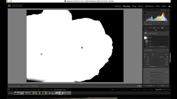Click the Create New Mask plus icon
The height and width of the screenshot is (99, 177).
[x=146, y=33]
